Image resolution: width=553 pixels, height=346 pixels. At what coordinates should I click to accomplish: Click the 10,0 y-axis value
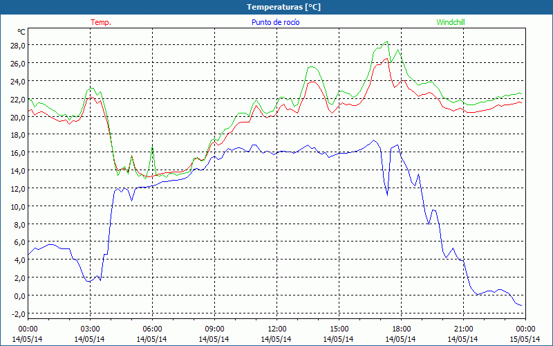[x=18, y=206]
